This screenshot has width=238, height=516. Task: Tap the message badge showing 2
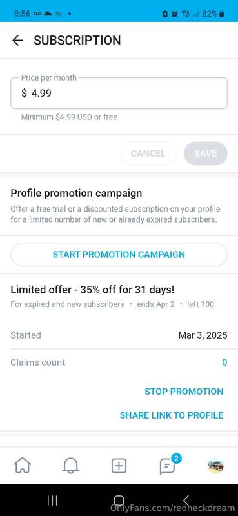click(x=176, y=458)
